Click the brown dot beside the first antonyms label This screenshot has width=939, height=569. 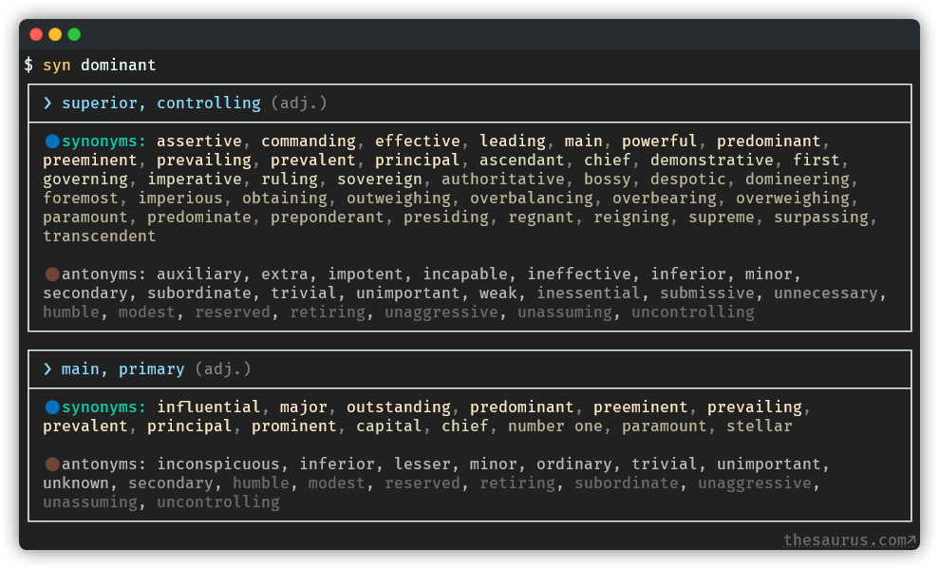[x=52, y=275]
